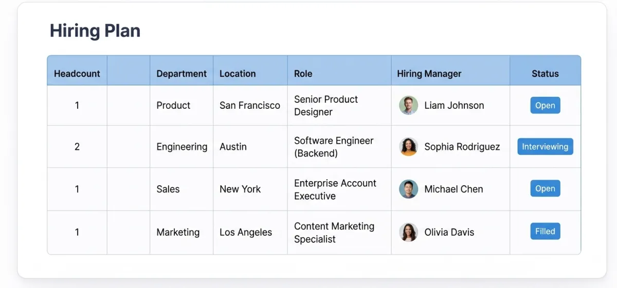This screenshot has height=288, width=617.
Task: Click the Status column header
Action: point(545,73)
